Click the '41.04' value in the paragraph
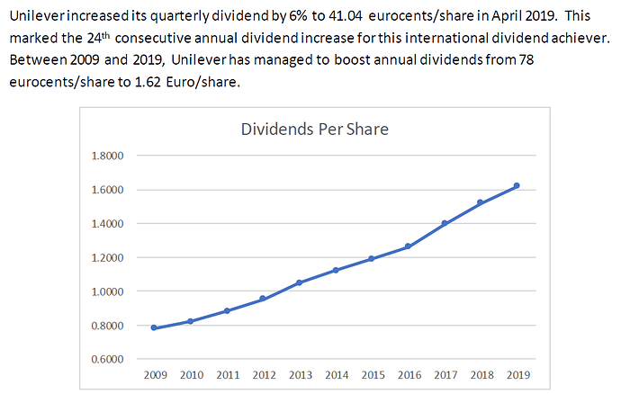This screenshot has width=621, height=394. point(346,16)
